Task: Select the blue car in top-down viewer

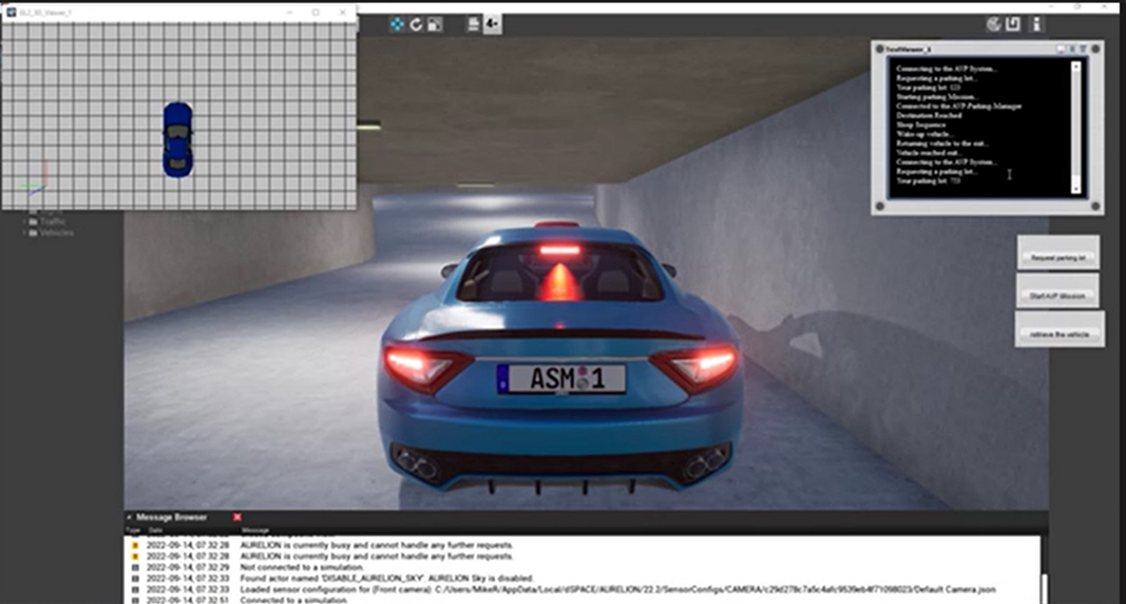Action: point(177,140)
